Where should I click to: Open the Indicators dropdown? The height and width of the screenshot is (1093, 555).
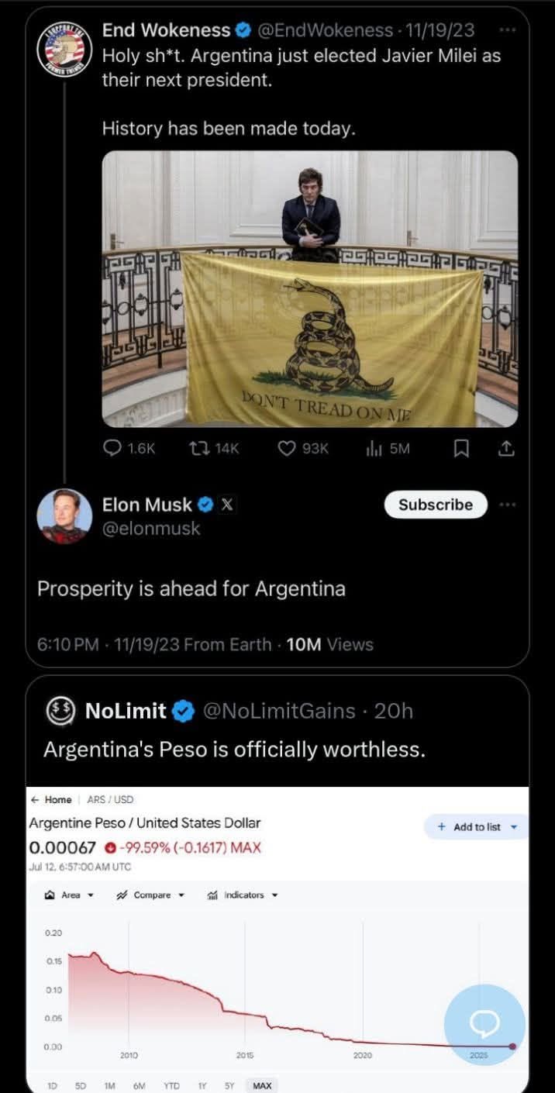click(x=243, y=895)
